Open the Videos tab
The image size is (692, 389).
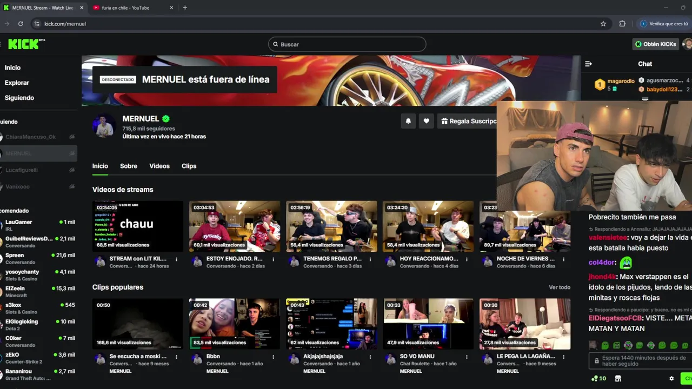[x=159, y=166]
